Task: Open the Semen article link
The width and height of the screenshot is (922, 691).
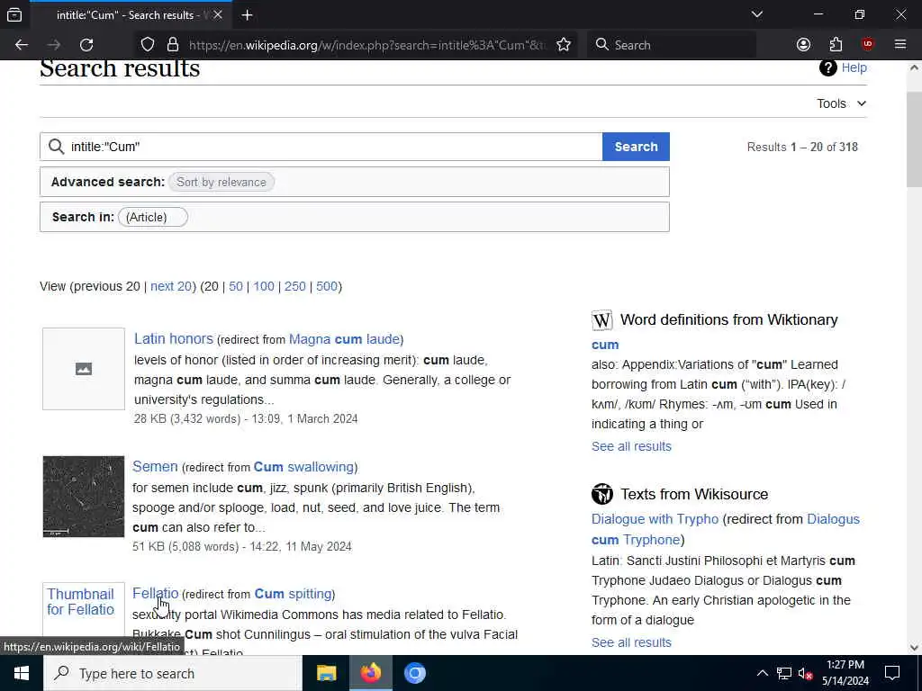Action: coord(155,467)
